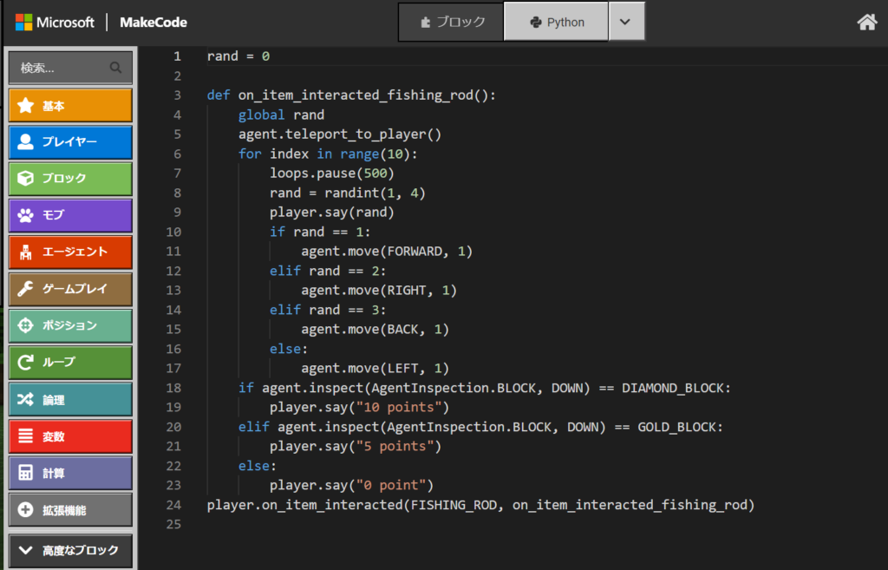Switch editor to Python view
This screenshot has height=570, width=888.
coord(555,23)
